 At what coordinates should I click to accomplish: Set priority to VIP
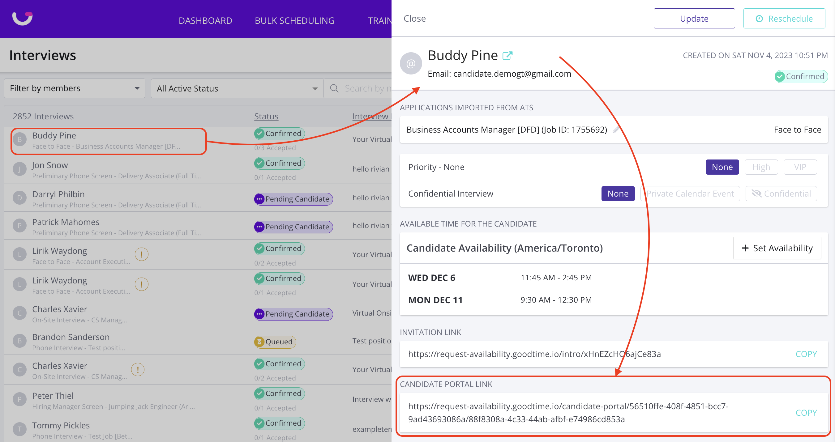pos(800,167)
